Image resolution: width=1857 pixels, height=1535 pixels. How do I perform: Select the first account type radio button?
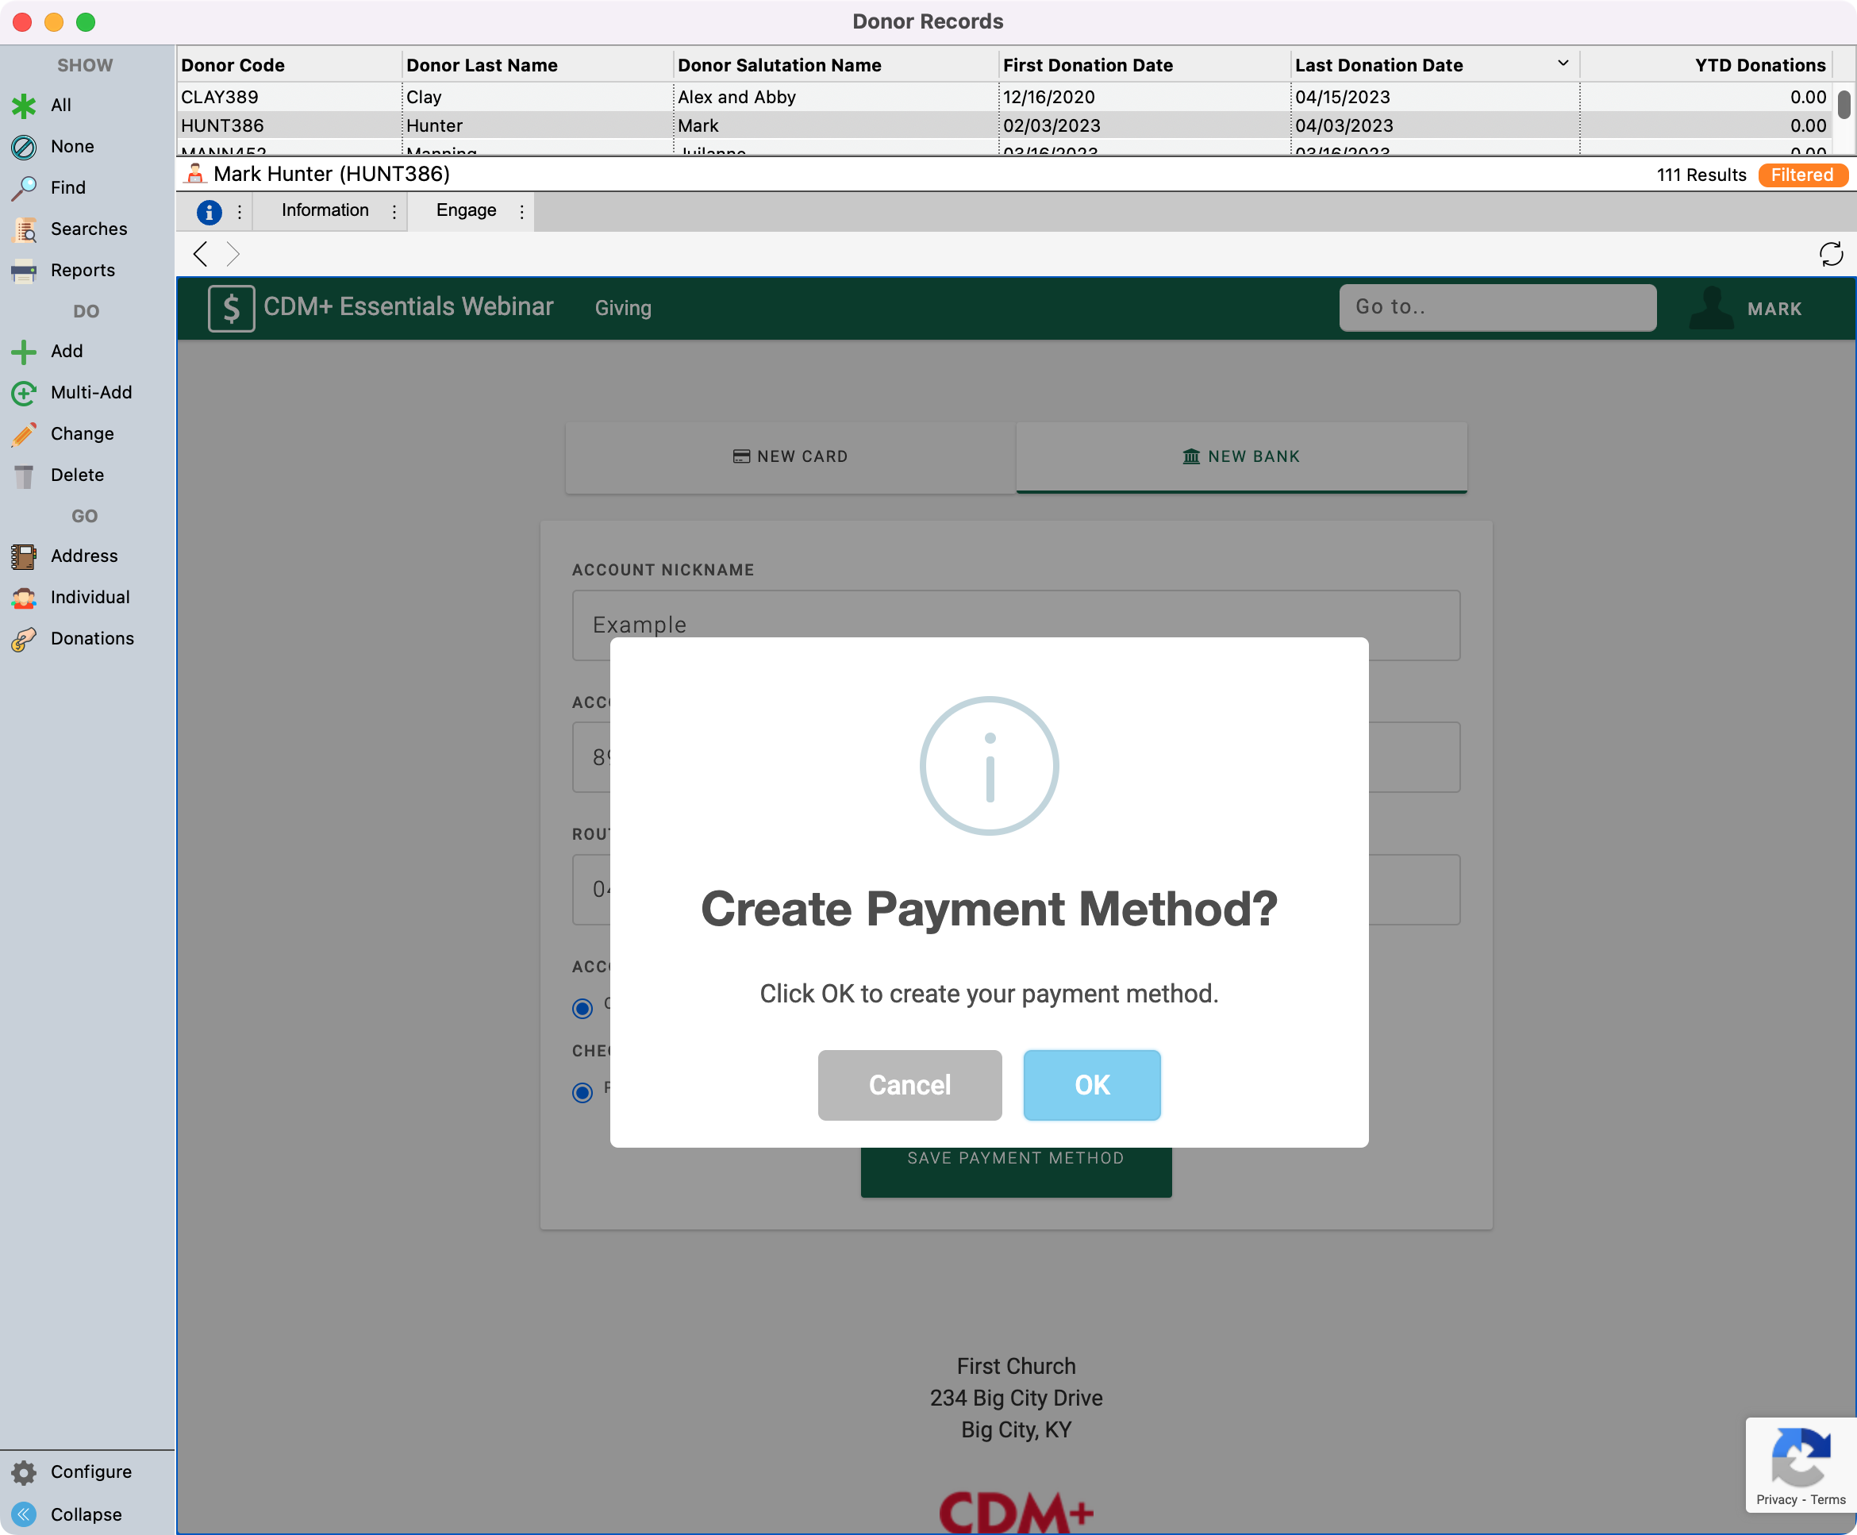coord(582,1008)
